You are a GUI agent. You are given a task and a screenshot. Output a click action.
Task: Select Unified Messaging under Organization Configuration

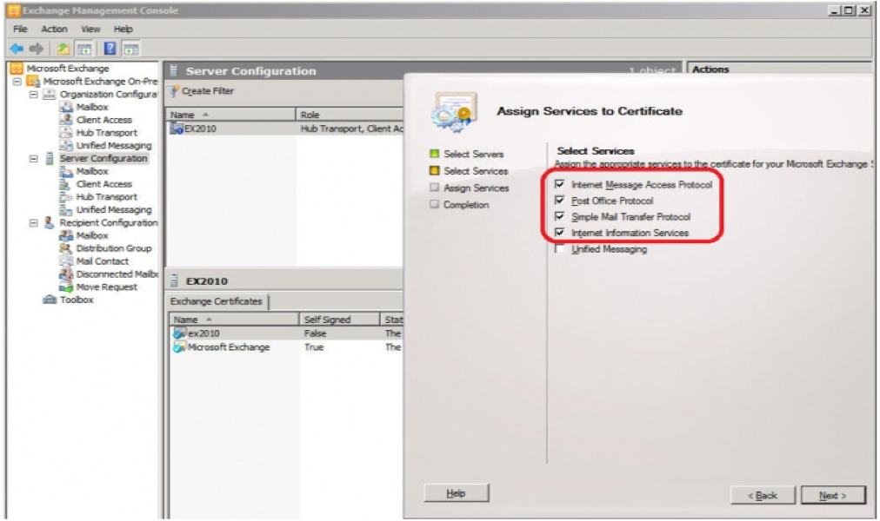(114, 146)
